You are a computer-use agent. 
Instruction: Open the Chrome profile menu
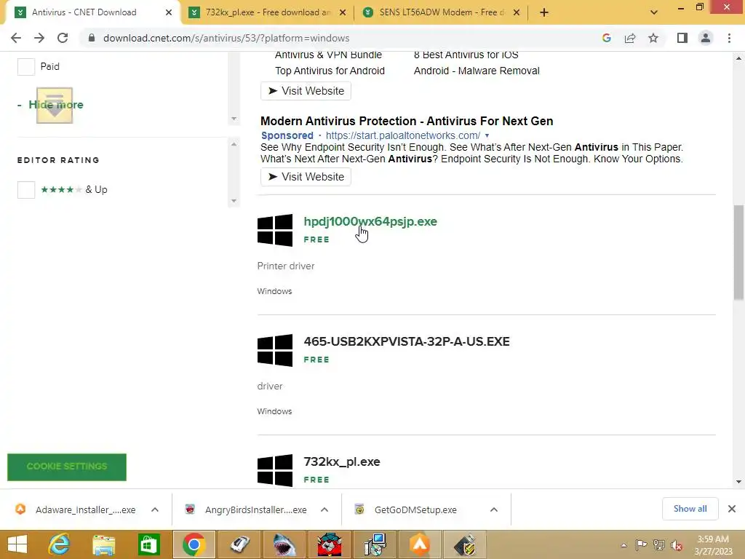click(706, 38)
